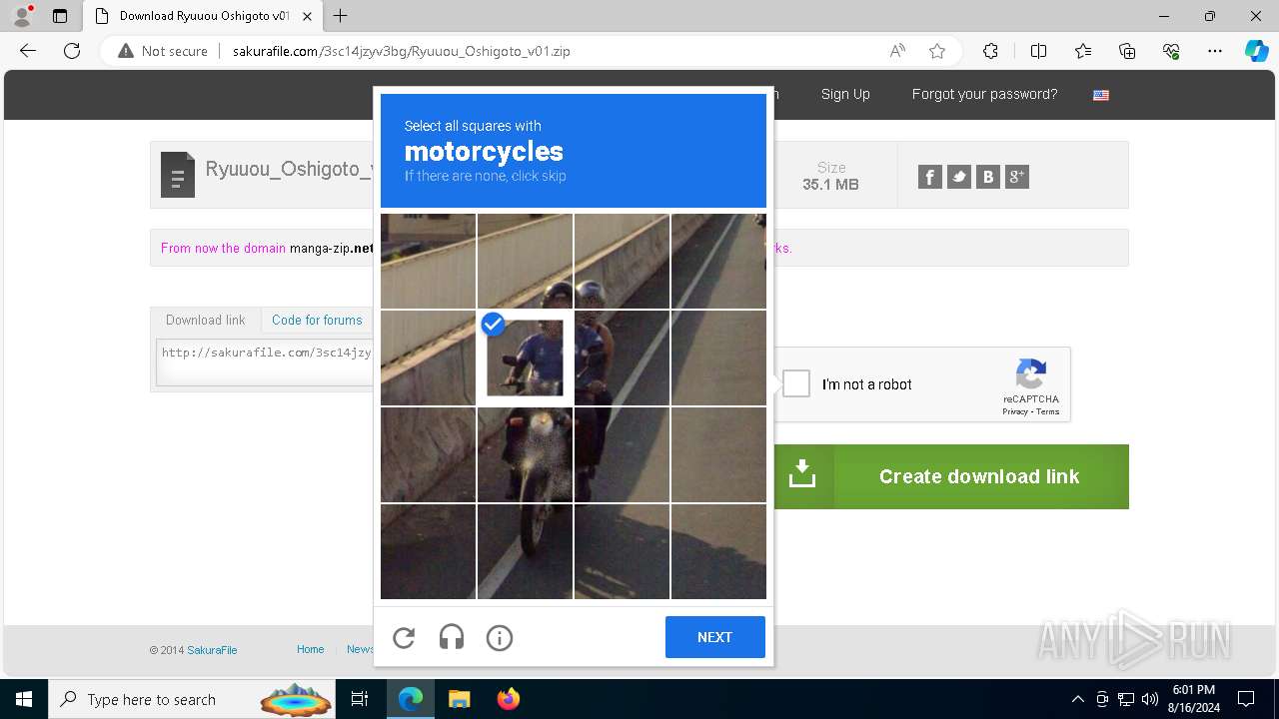The width and height of the screenshot is (1279, 719).
Task: Open Favorites list
Action: (1083, 51)
